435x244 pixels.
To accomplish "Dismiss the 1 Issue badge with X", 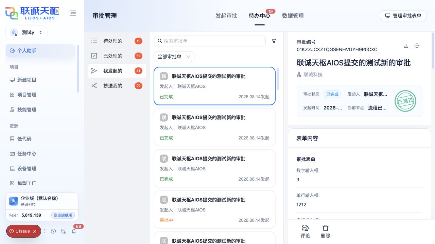I will pos(35,231).
